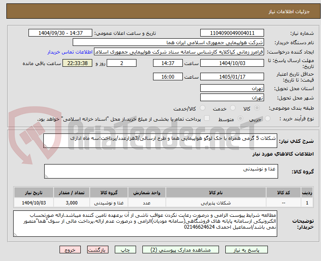
Task: Select the کالا radio button
Action: click(257, 108)
